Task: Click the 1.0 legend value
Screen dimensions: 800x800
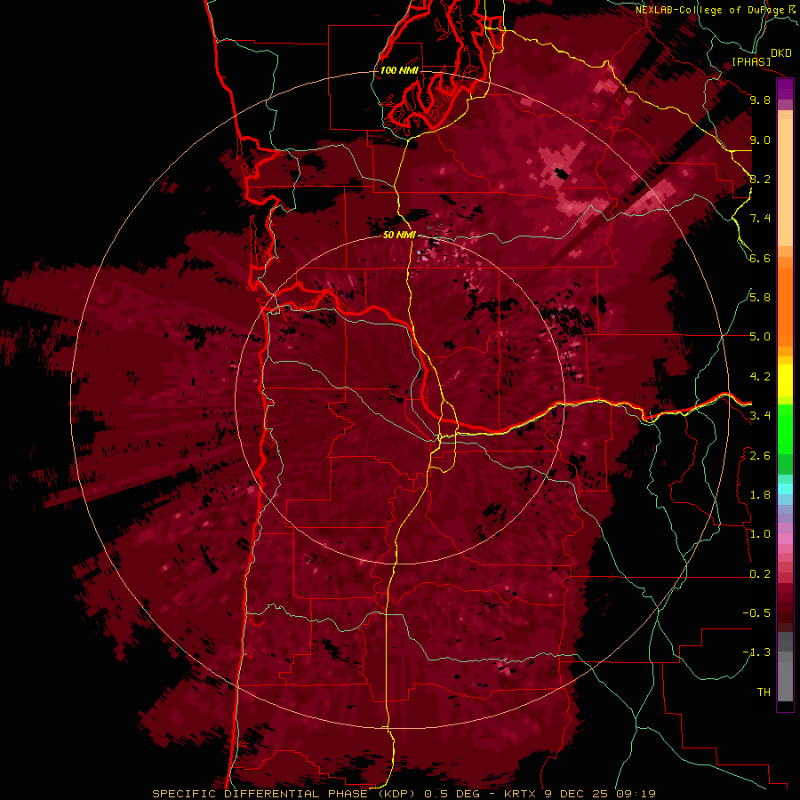Action: point(760,534)
